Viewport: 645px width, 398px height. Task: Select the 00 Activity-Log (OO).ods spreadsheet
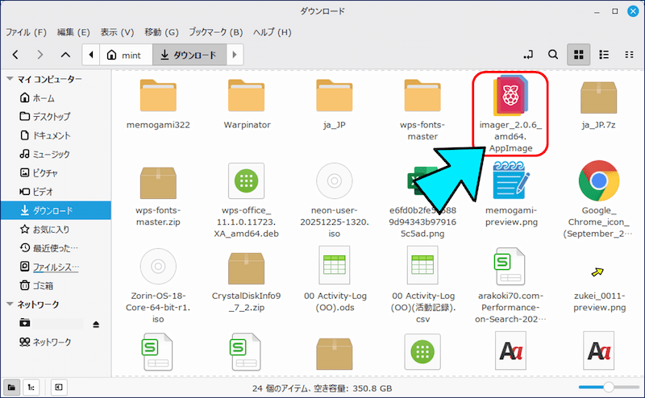point(335,280)
